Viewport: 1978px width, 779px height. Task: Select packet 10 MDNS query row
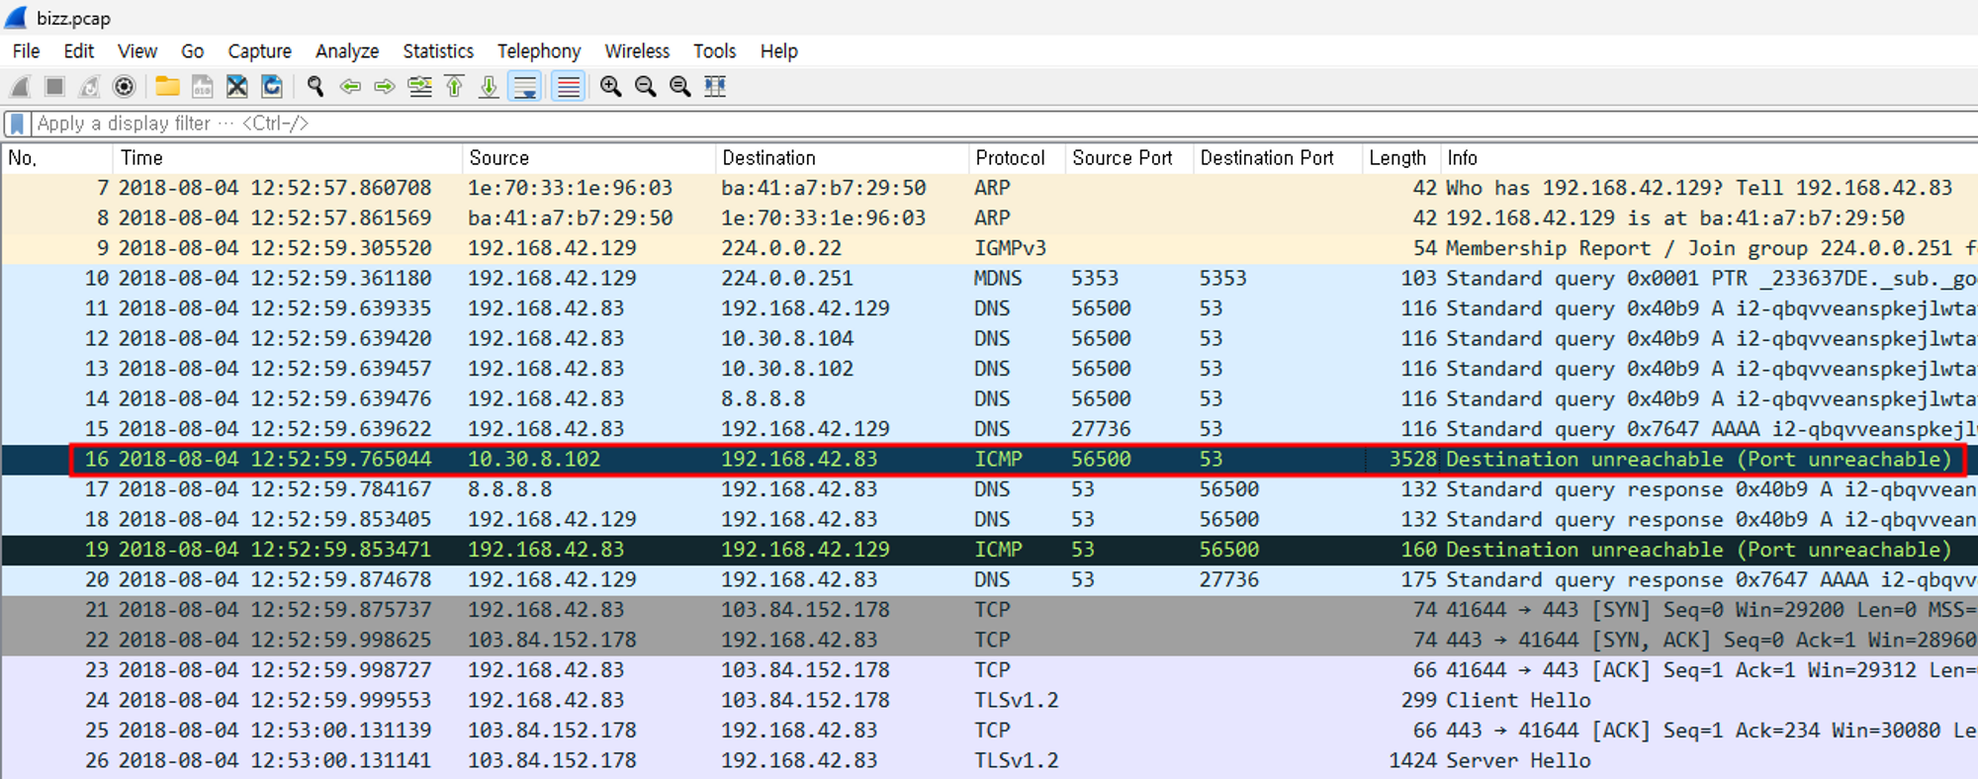pos(989,278)
